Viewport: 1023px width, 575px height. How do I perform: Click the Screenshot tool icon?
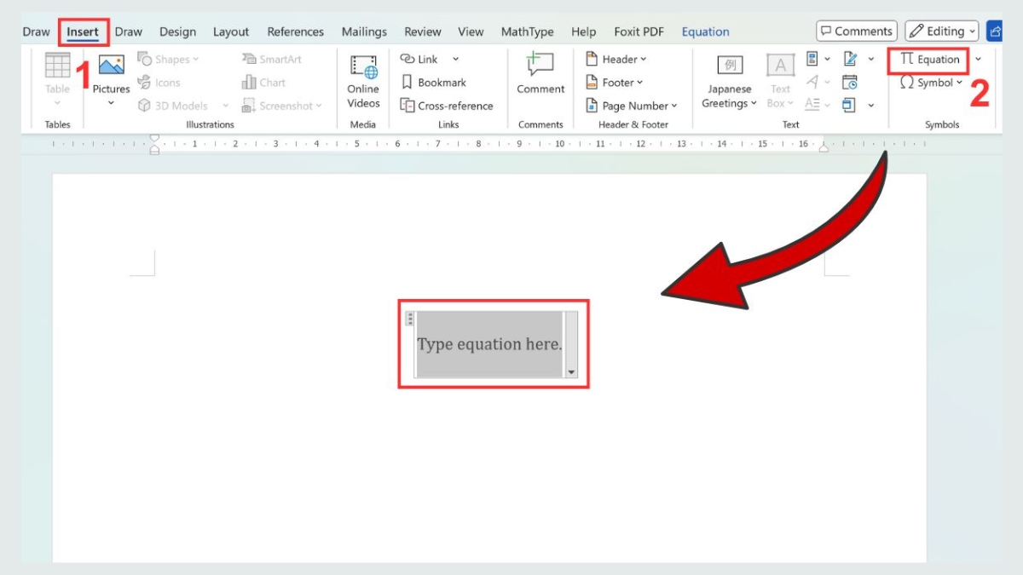[x=249, y=106]
